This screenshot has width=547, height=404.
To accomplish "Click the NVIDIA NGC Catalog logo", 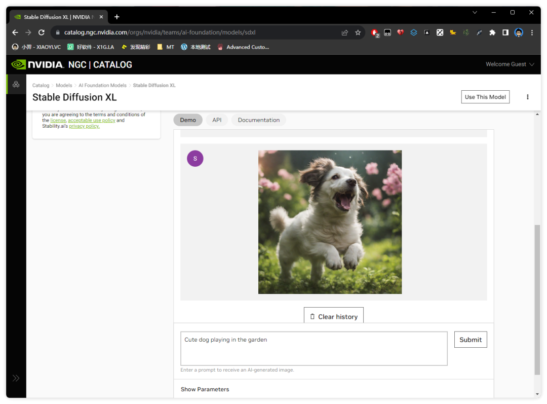I will coord(71,64).
